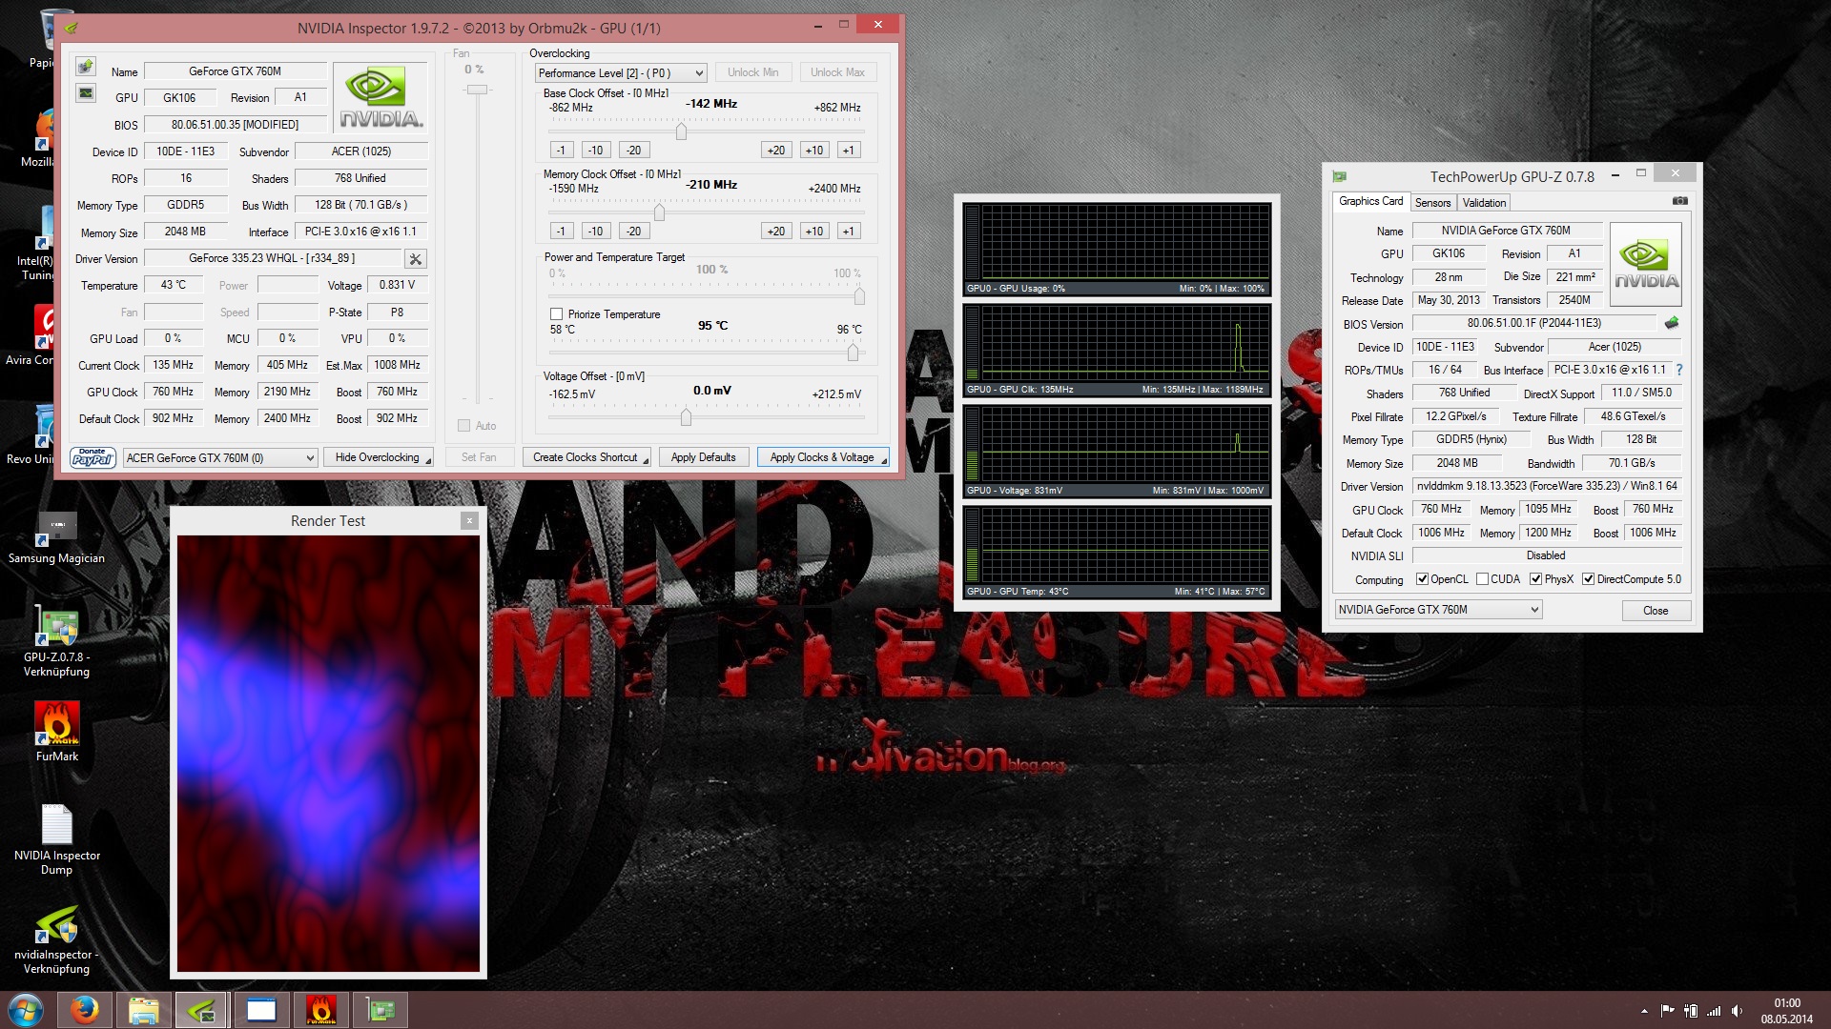
Task: Switch to NVIDIA Inspector taskbar button
Action: 201,1010
